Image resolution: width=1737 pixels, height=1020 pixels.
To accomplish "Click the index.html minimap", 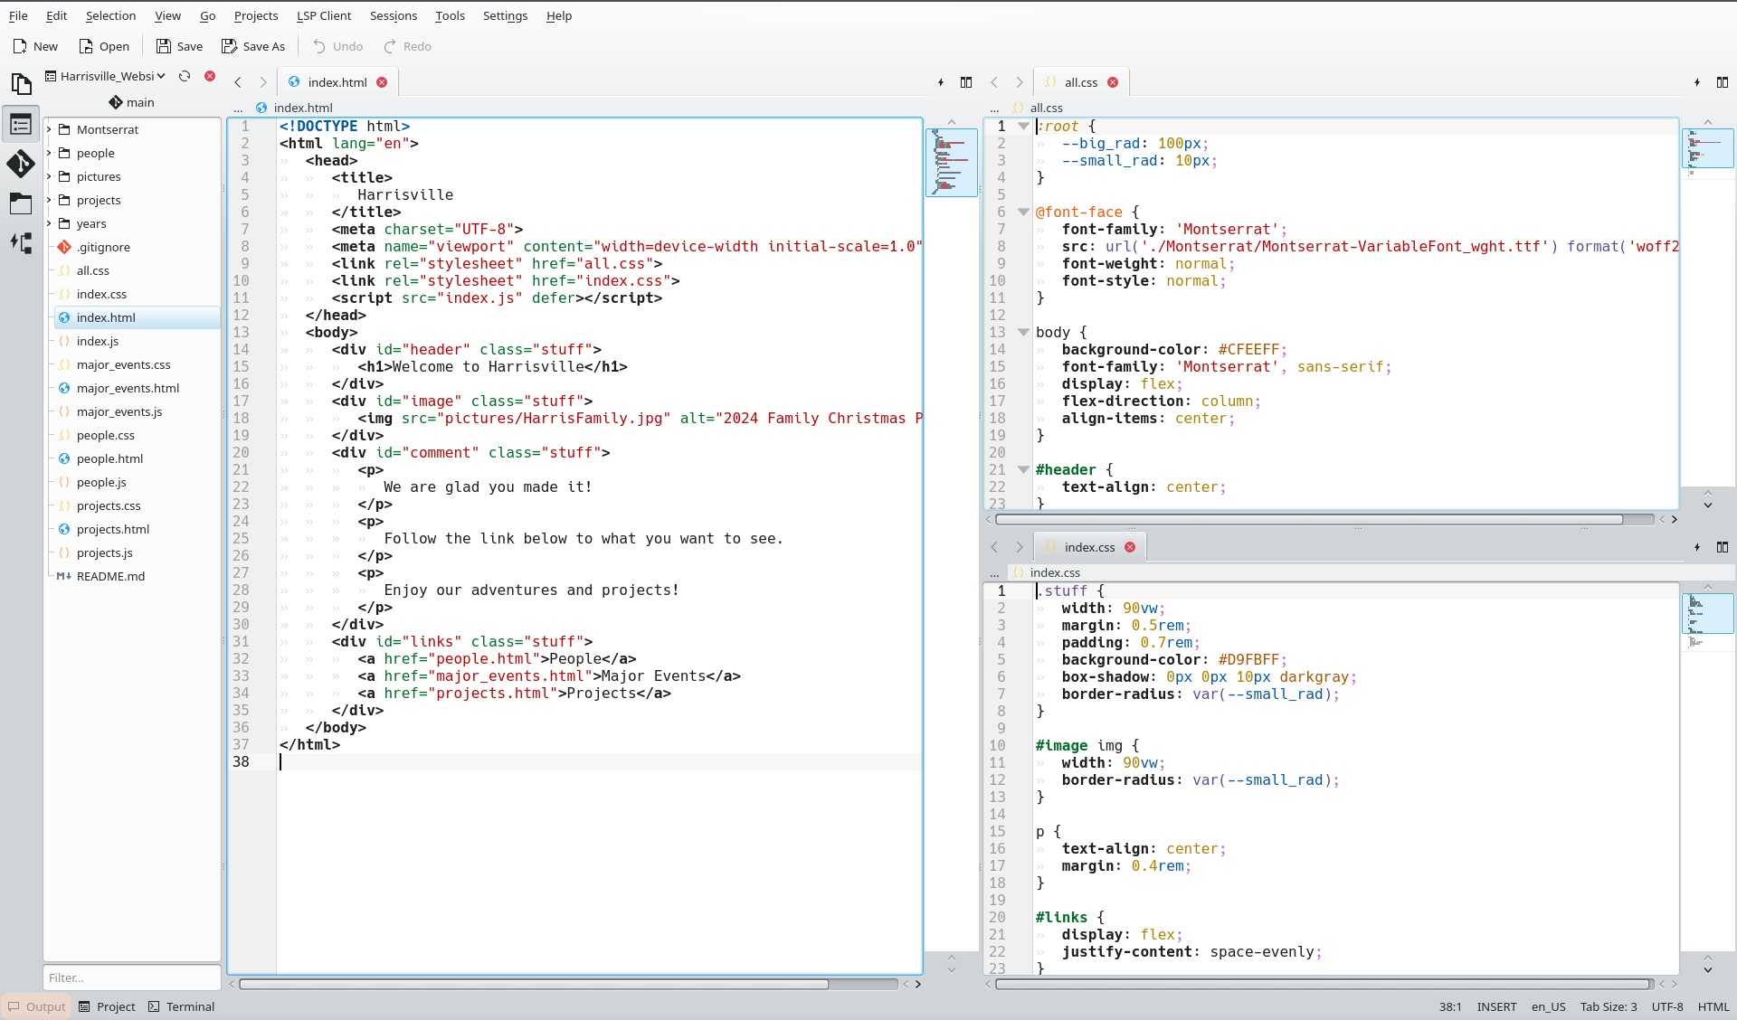I will [x=951, y=163].
